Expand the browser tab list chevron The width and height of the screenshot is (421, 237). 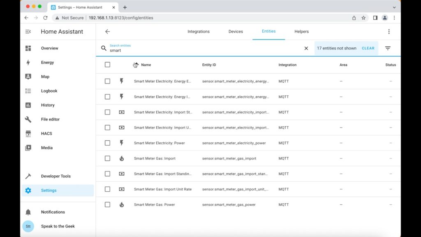(394, 7)
